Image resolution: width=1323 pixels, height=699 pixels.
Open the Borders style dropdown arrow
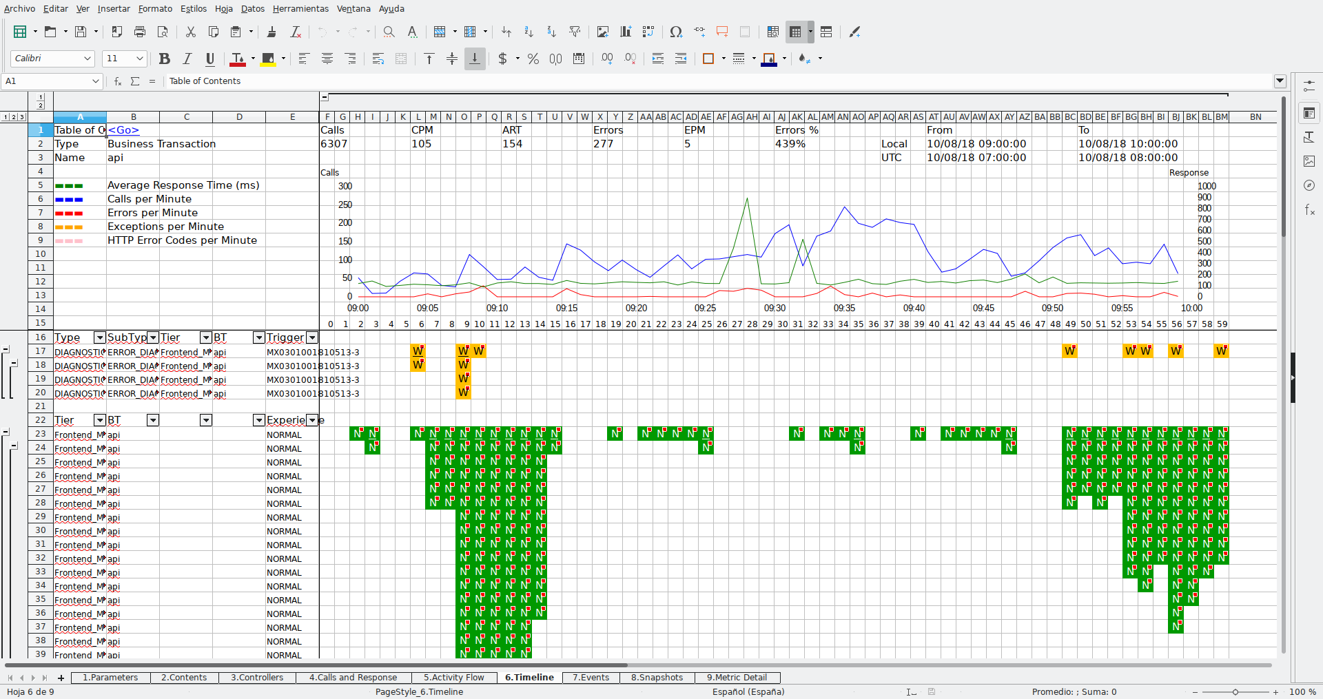[x=724, y=59]
